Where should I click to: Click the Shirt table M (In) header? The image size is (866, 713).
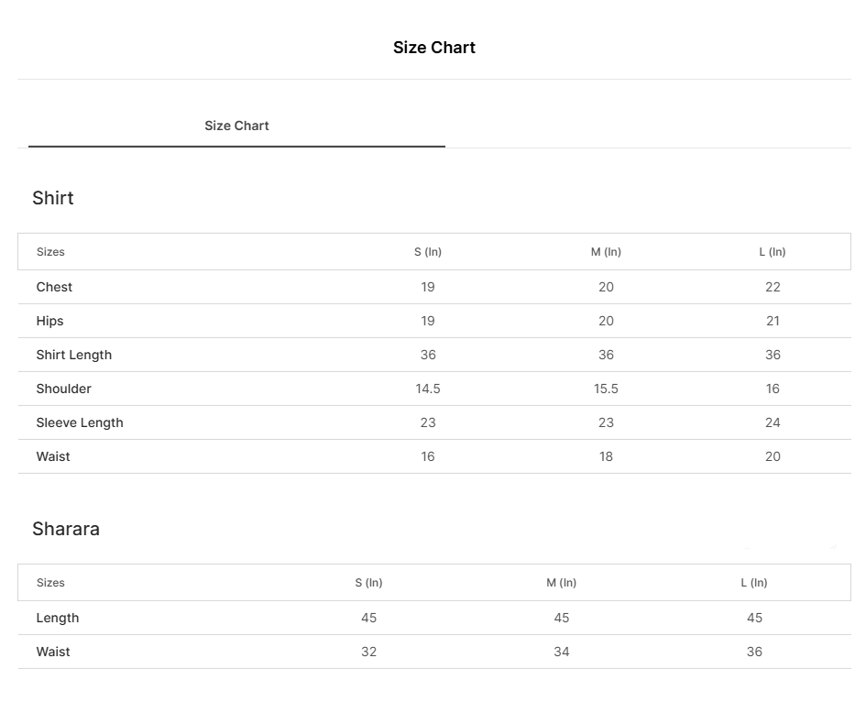point(606,252)
